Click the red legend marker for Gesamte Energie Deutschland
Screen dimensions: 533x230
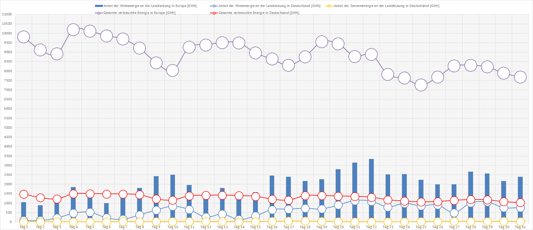pyautogui.click(x=214, y=13)
